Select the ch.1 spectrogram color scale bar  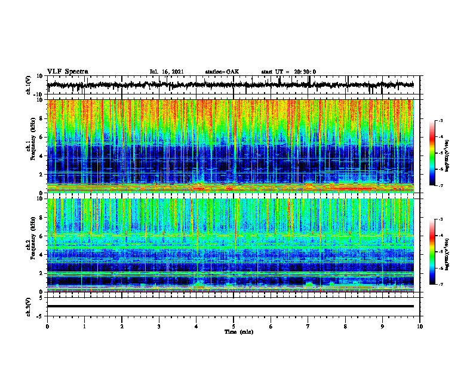(x=432, y=153)
